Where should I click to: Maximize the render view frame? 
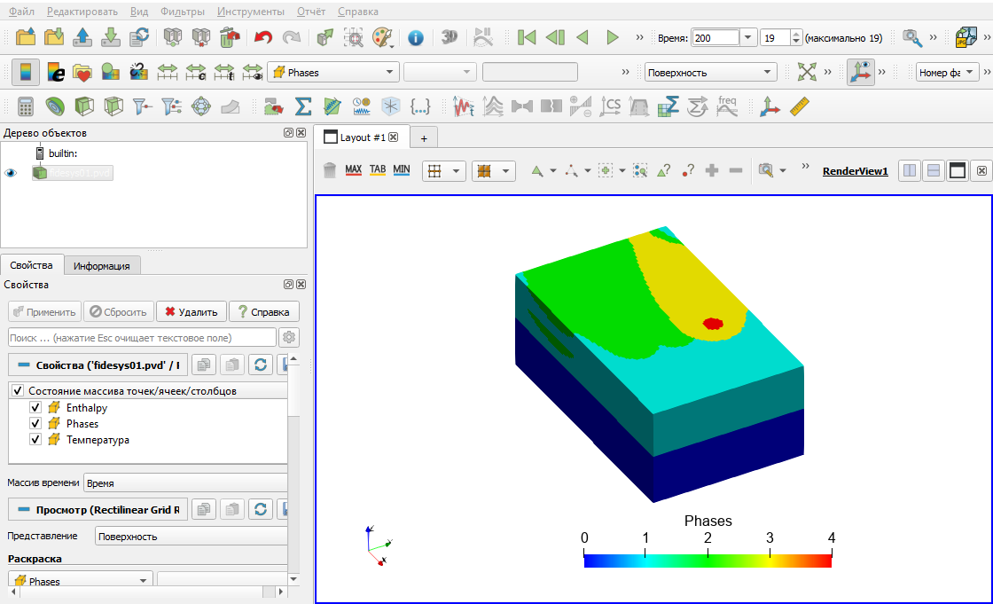[x=957, y=170]
